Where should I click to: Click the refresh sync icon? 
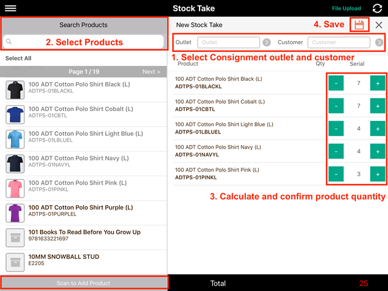[377, 8]
